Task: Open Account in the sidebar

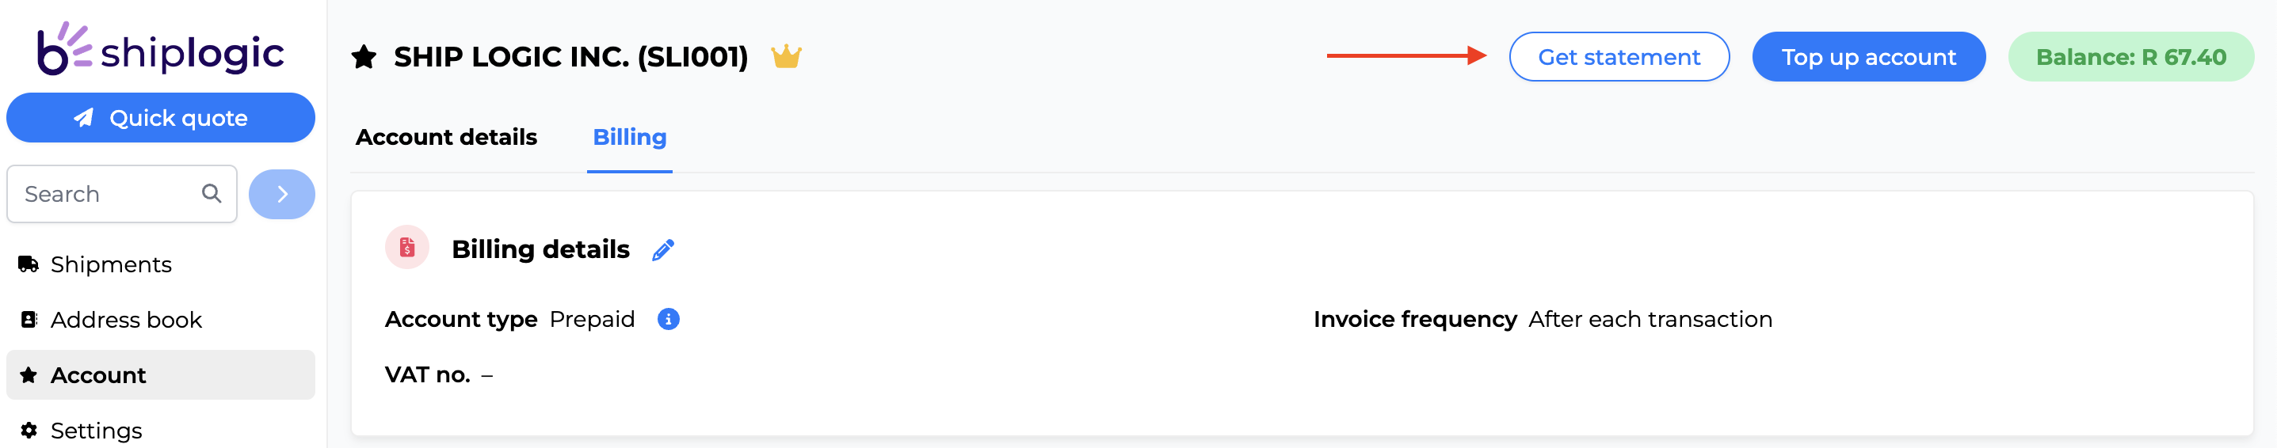Action: coord(161,374)
